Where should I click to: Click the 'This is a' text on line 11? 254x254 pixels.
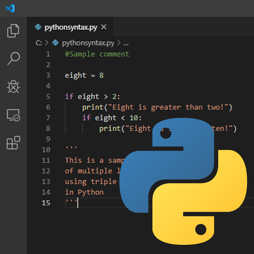pyautogui.click(x=84, y=160)
